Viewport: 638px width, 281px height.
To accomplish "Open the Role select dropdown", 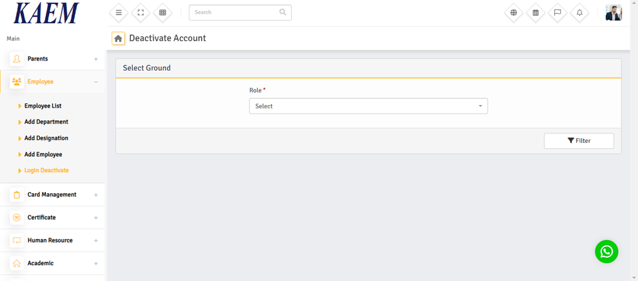I will click(x=368, y=106).
